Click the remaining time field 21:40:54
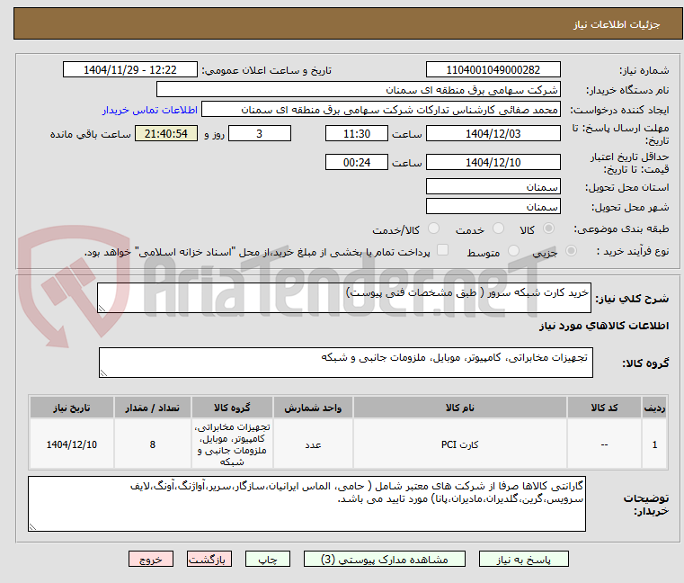The width and height of the screenshot is (684, 583). [165, 134]
